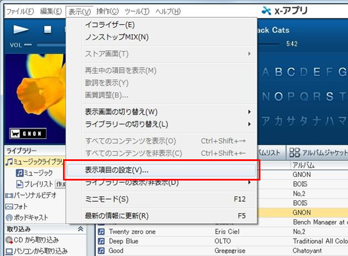Open ポッドキャスト from the sidebar
Image resolution: width=348 pixels, height=256 pixels.
9,217
